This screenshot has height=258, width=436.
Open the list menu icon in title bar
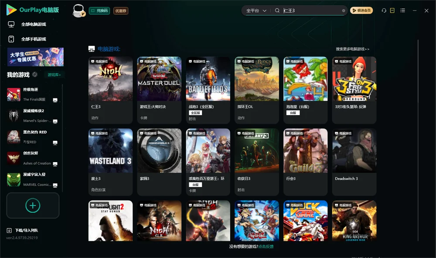[402, 10]
